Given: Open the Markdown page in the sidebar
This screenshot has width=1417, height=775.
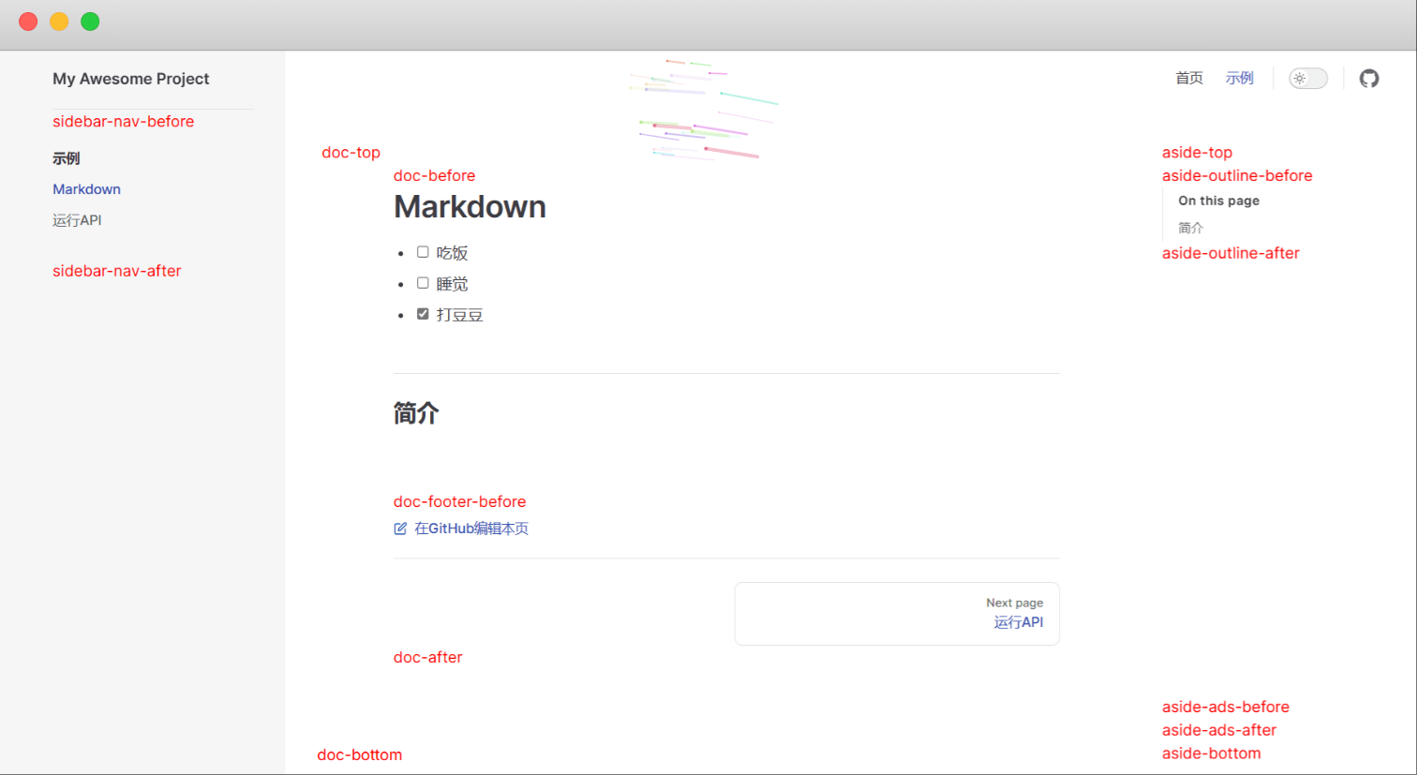Looking at the screenshot, I should [x=86, y=189].
